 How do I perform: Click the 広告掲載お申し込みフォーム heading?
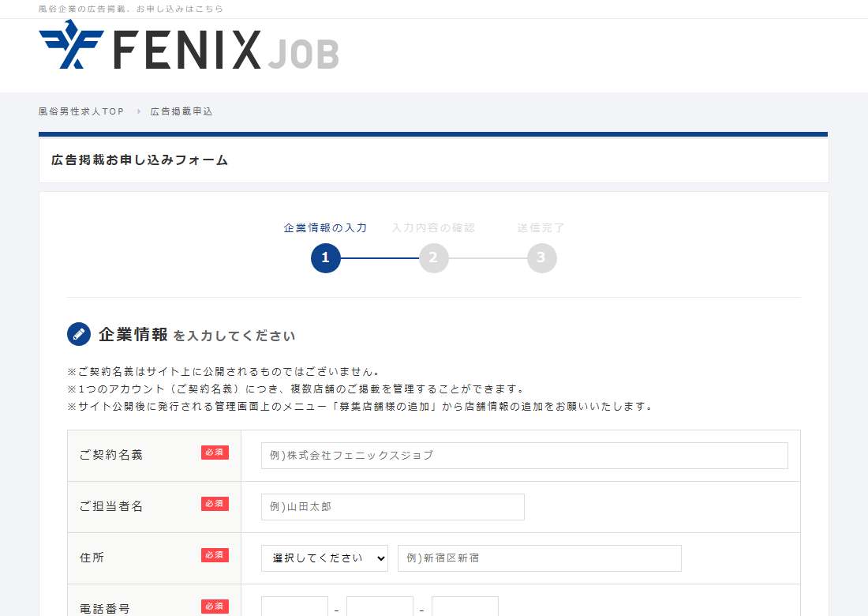(140, 160)
